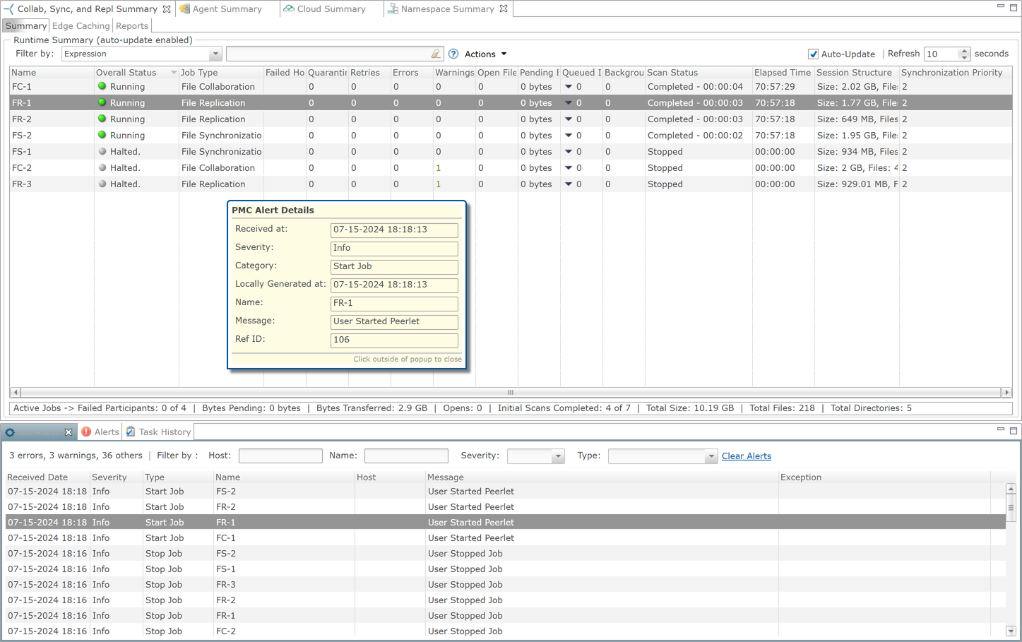Click the Clear Alerts link
The height and width of the screenshot is (642, 1022).
pyautogui.click(x=746, y=456)
